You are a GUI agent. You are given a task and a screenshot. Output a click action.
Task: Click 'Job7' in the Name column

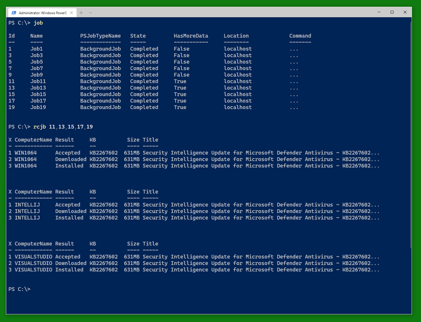pyautogui.click(x=36, y=68)
